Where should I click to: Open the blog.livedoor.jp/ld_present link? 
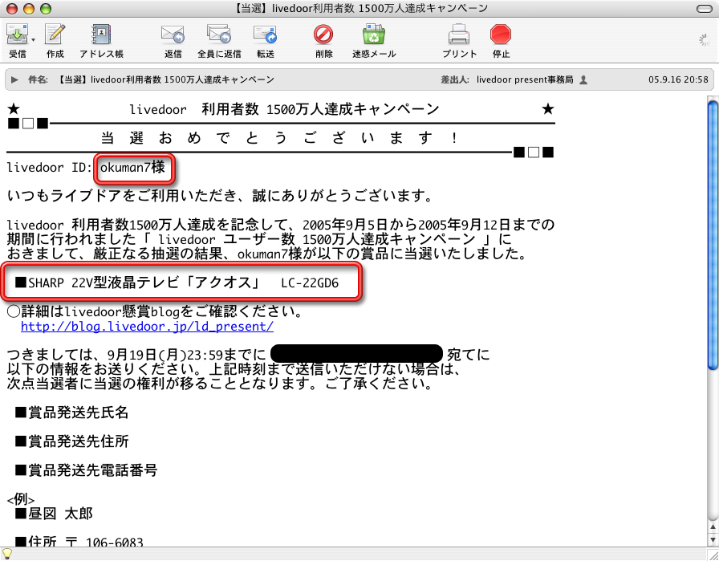147,327
